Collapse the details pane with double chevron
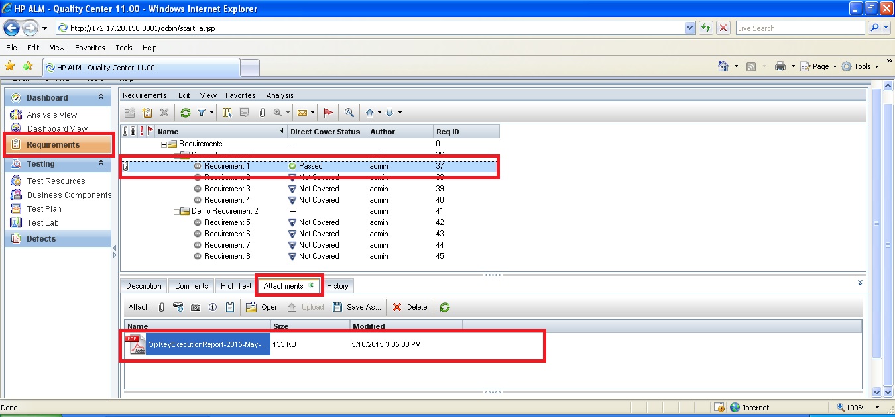The image size is (895, 417). tap(860, 283)
